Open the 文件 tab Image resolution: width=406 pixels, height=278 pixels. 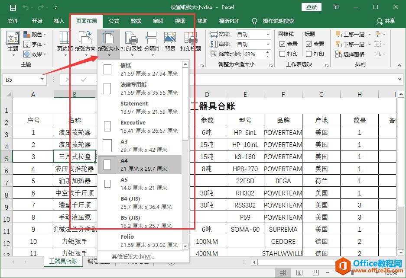tap(13, 21)
